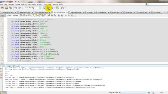Open the quick search magnifier dropdown
This screenshot has height=94, width=168.
147,4
